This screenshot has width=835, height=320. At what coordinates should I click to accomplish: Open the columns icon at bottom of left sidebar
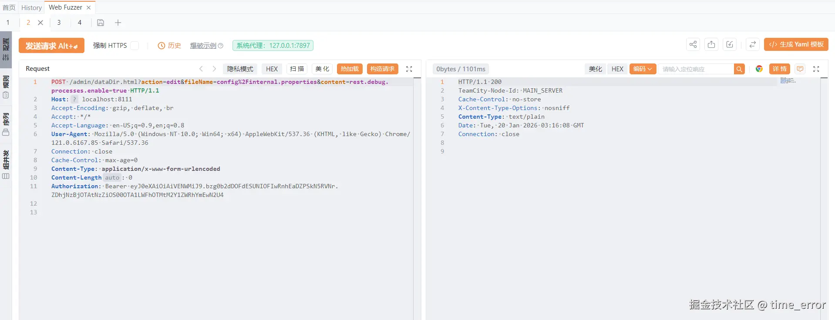(6, 176)
